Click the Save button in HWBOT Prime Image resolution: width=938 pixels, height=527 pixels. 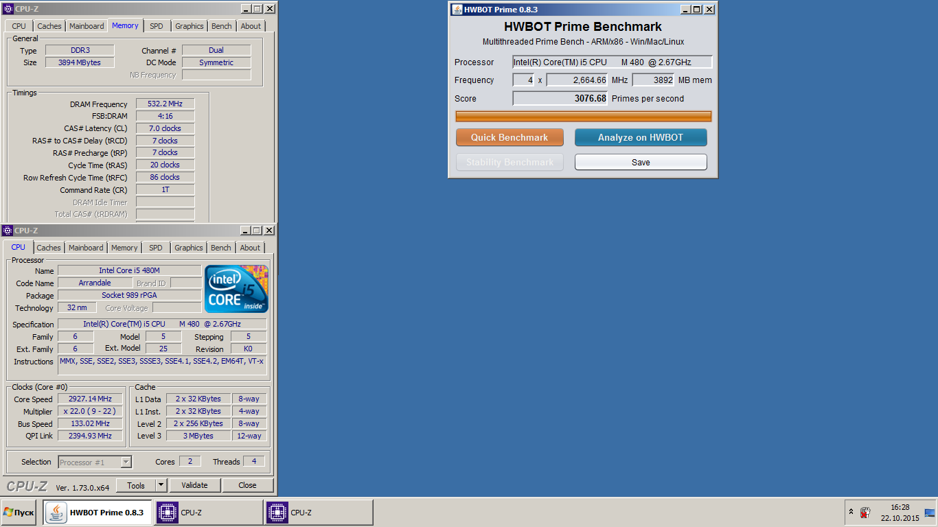(641, 162)
